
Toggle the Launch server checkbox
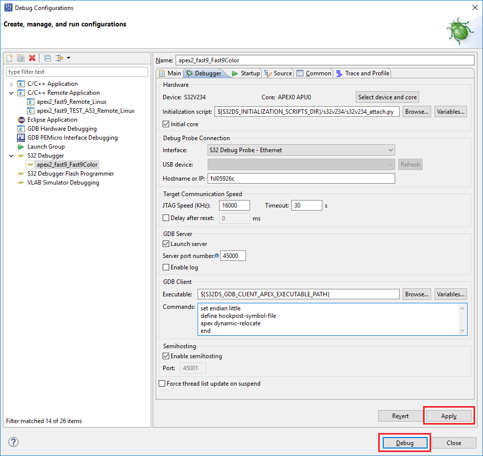(x=166, y=244)
